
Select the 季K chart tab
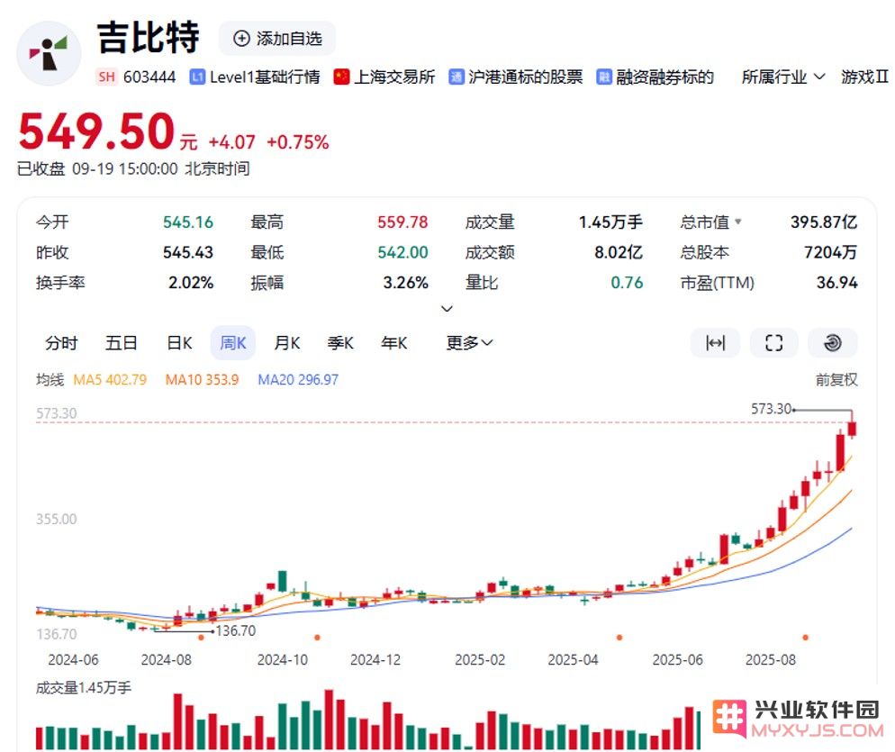340,343
